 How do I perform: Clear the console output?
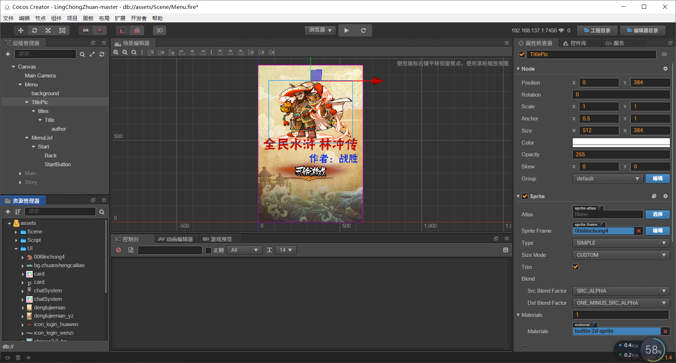tap(119, 250)
